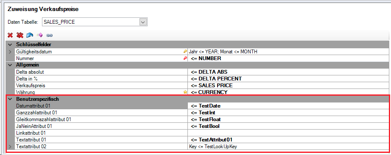391x155 pixels.
Task: Click the star icon beside Währung
Action: pyautogui.click(x=185, y=92)
